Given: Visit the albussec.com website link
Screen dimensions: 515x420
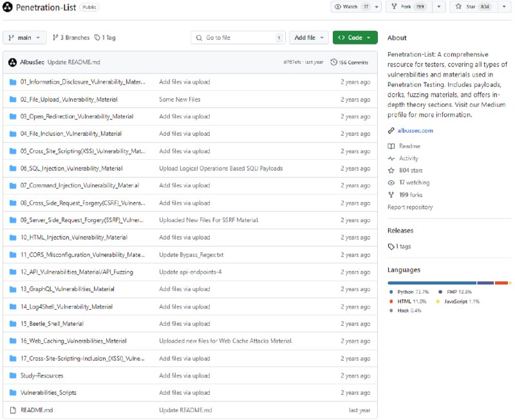Looking at the screenshot, I should 415,131.
